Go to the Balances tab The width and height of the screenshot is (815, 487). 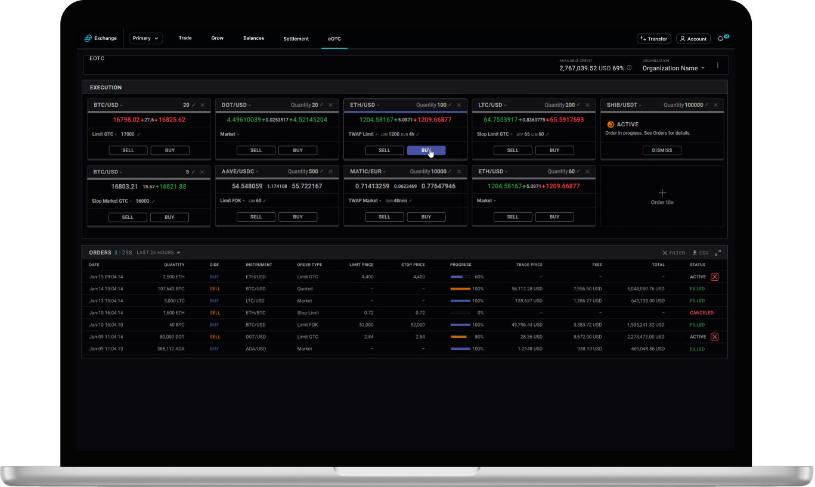[x=253, y=38]
